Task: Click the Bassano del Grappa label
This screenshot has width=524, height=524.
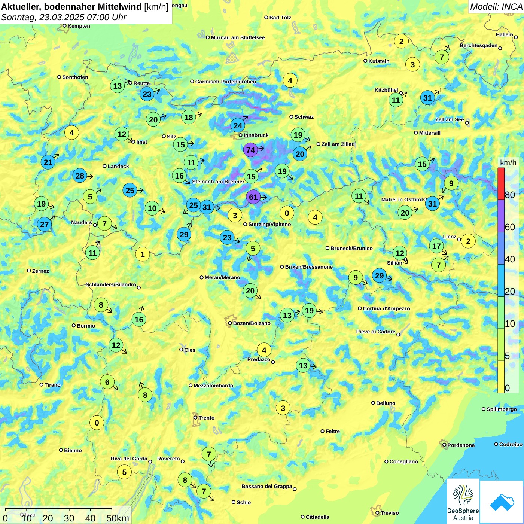Action: 266,486
